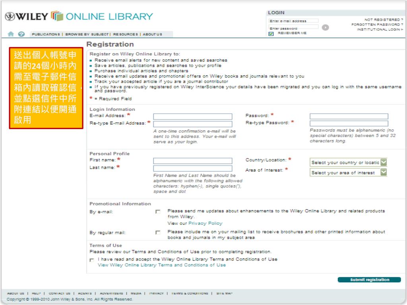This screenshot has height=305, width=407.
Task: Click the Forgotten Password link
Action: (377, 25)
